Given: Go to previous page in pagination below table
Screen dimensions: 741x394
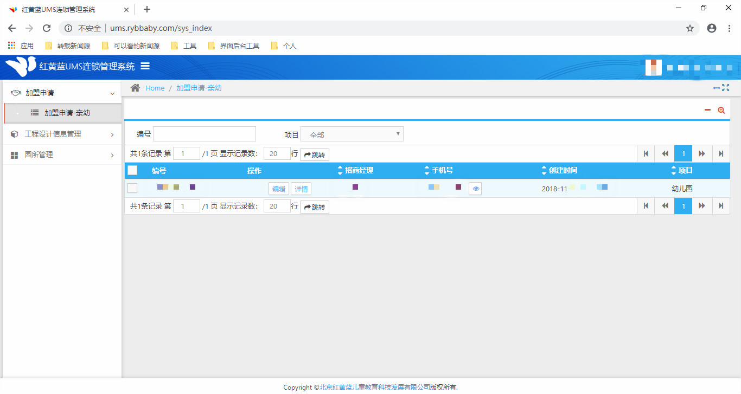Looking at the screenshot, I should (x=665, y=206).
